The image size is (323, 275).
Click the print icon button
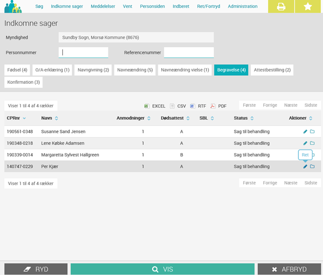(x=281, y=7)
